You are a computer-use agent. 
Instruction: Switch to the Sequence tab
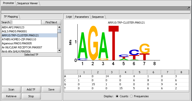tap(98, 17)
